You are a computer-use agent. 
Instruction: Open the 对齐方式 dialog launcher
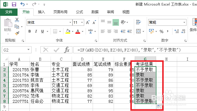click(144, 41)
